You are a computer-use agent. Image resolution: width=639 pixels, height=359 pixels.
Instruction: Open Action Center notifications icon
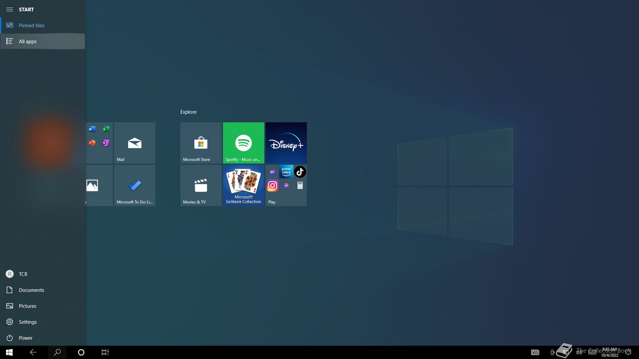click(628, 352)
